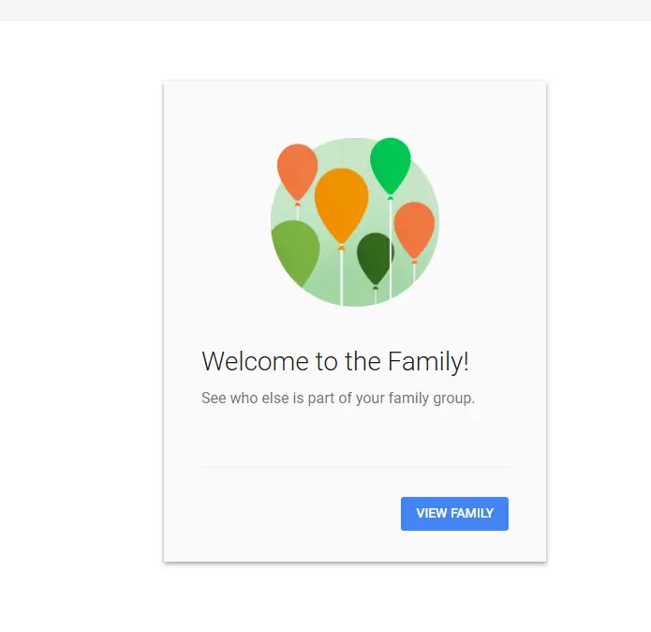Click the large orange center balloon
Viewport: 651px width, 632px height.
pyautogui.click(x=341, y=203)
